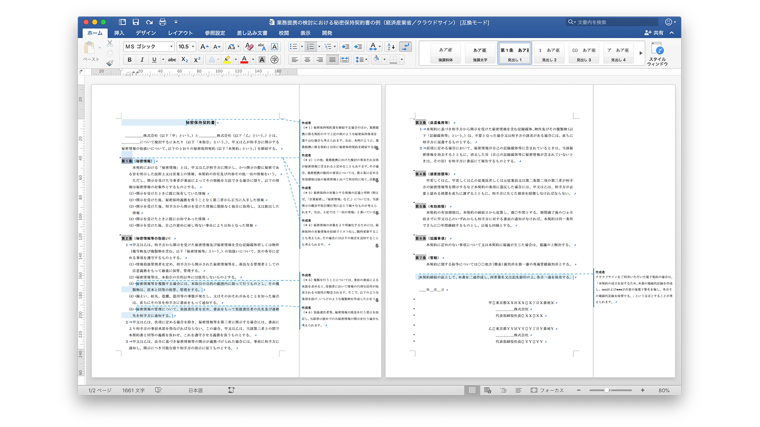Click the zoom slider in the status bar

coord(610,390)
